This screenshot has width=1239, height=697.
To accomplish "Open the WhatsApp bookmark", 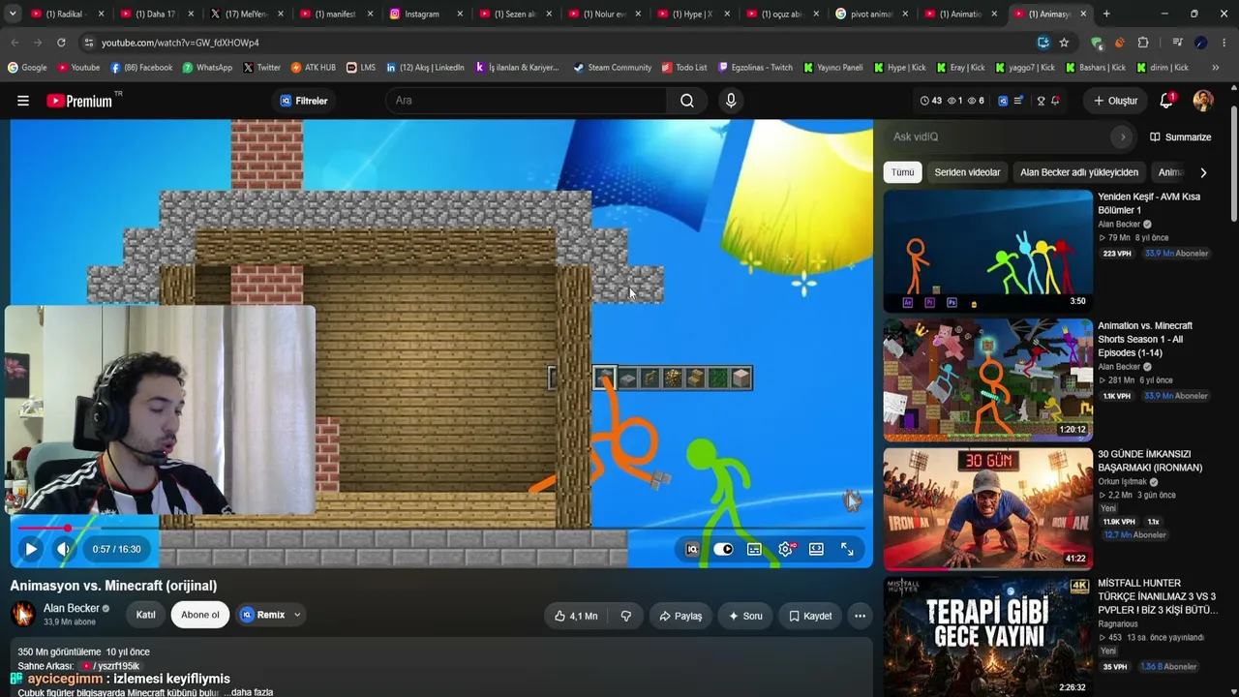I will [x=208, y=68].
